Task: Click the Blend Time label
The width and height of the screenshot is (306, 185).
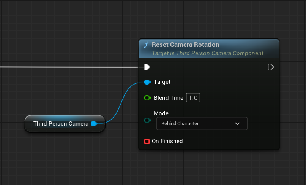Action: click(168, 98)
